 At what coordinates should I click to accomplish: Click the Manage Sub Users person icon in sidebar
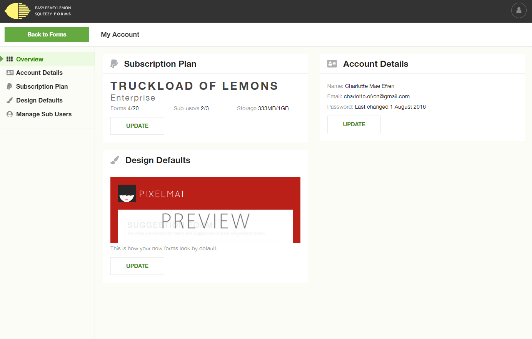tap(10, 114)
